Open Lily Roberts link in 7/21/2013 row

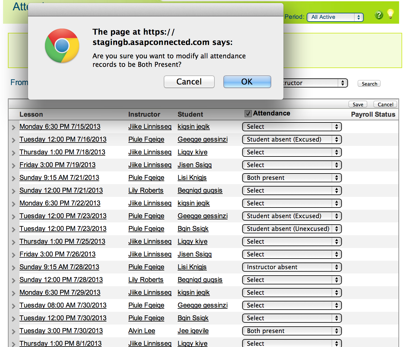tap(146, 191)
